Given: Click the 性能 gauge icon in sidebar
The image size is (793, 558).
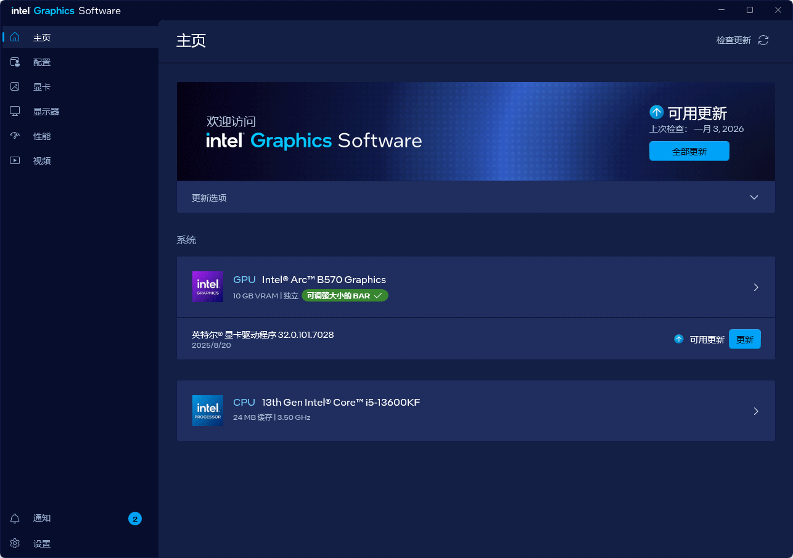Looking at the screenshot, I should pos(15,136).
